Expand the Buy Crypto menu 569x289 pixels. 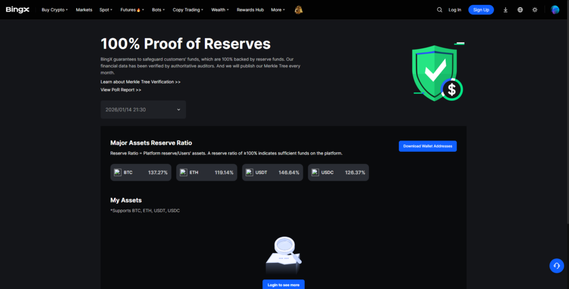point(55,10)
